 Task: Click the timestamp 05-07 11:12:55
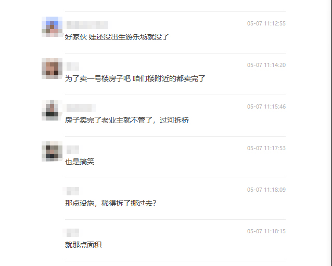[266, 23]
